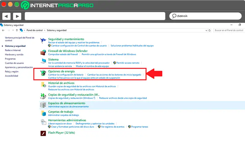Click the Control Panel icon in address bar

pyautogui.click(x=21, y=30)
